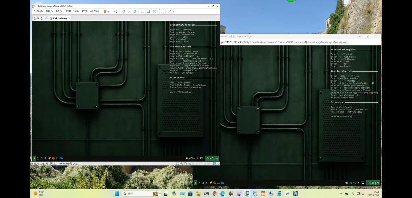Send Ctrl+Alt+Del via VMware toolbar icon

pyautogui.click(x=116, y=11)
